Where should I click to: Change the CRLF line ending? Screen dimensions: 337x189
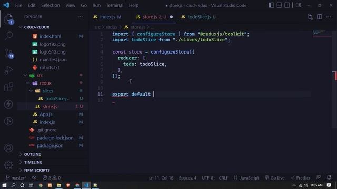click(x=223, y=178)
